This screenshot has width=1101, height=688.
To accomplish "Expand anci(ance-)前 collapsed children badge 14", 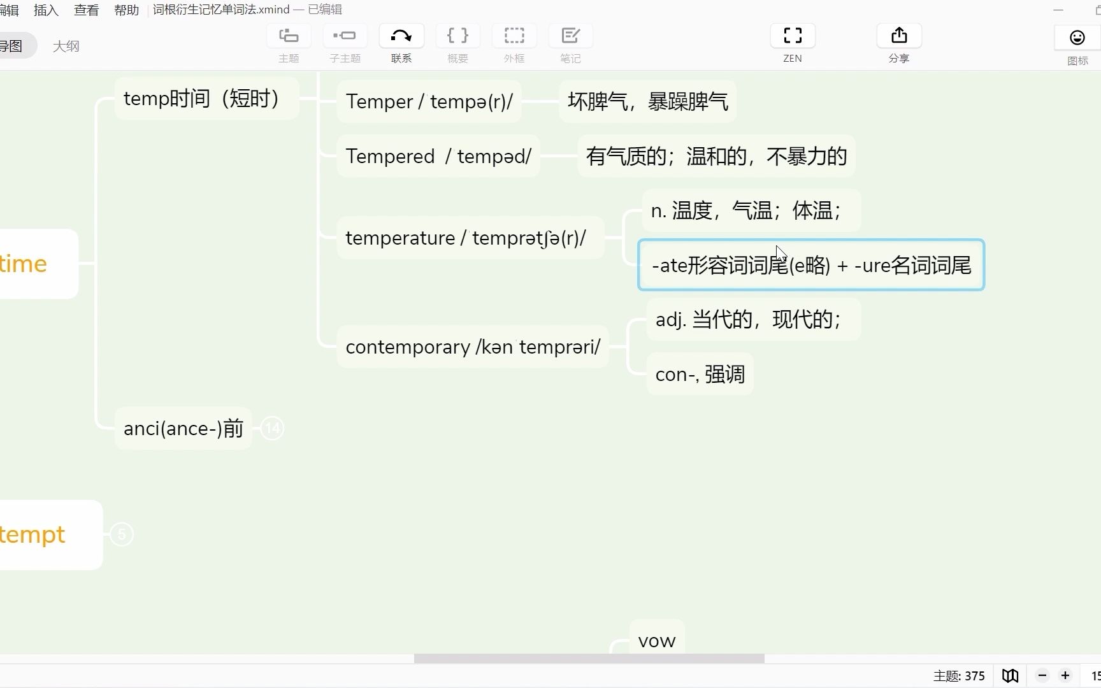I will click(x=272, y=428).
